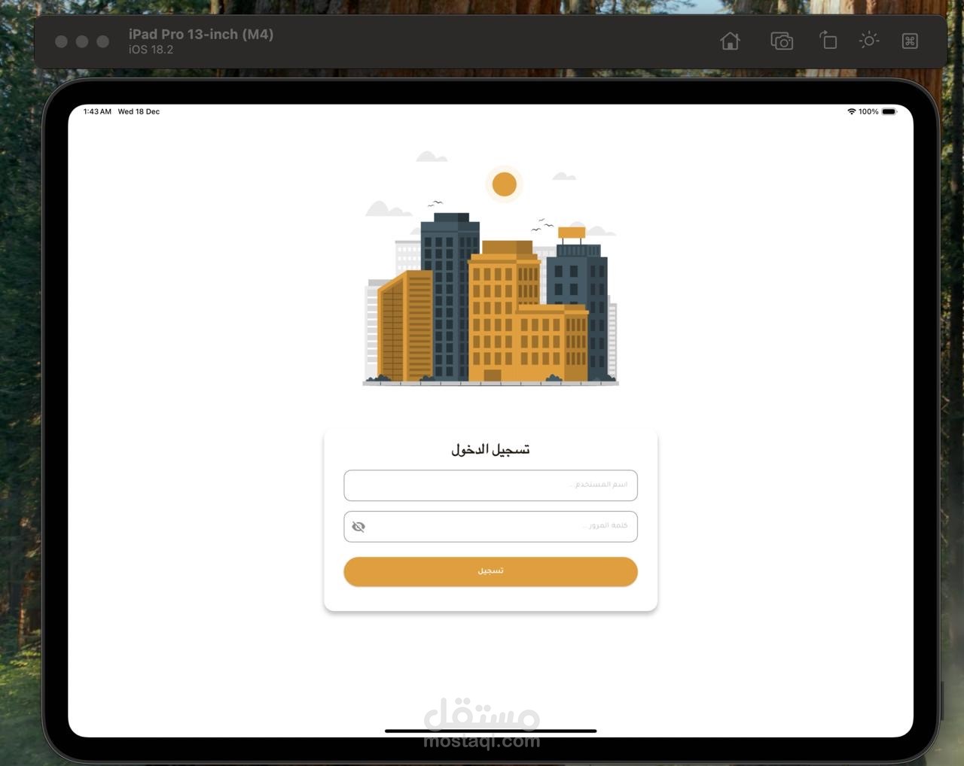Viewport: 964px width, 766px height.
Task: Take a screenshot with the camera icon
Action: pyautogui.click(x=782, y=41)
